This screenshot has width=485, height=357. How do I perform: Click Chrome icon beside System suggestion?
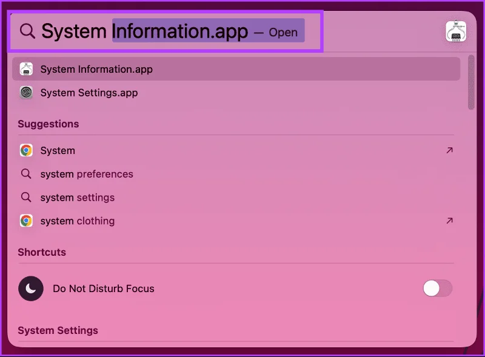click(26, 151)
